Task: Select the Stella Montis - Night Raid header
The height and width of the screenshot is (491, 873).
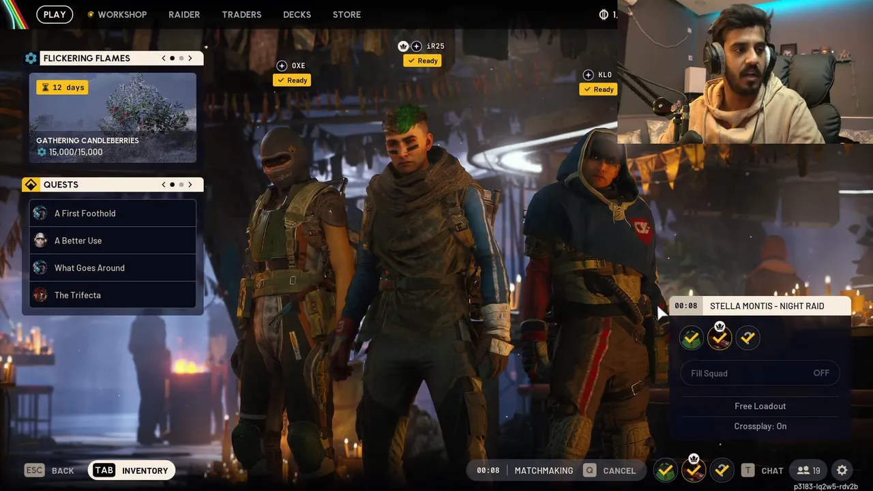Action: click(x=767, y=306)
